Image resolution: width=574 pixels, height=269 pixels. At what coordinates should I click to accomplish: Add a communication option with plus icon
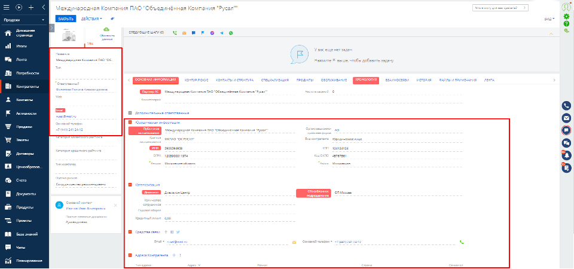coord(166,232)
